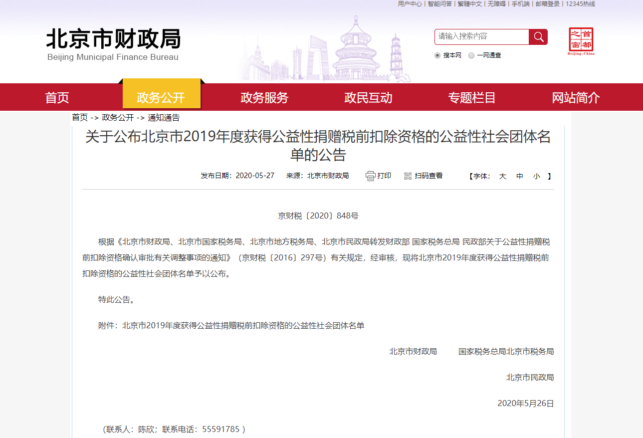Switch to 繁體中文 version
This screenshot has width=643, height=438.
pyautogui.click(x=470, y=3)
